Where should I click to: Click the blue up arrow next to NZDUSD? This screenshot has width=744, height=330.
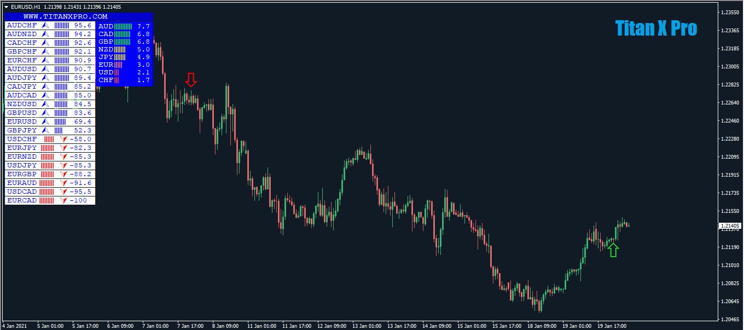[46, 104]
